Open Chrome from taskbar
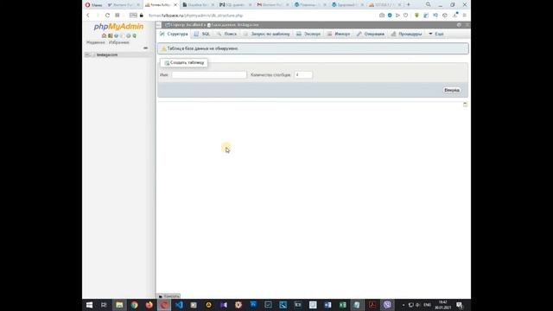The height and width of the screenshot is (311, 553). point(135,305)
